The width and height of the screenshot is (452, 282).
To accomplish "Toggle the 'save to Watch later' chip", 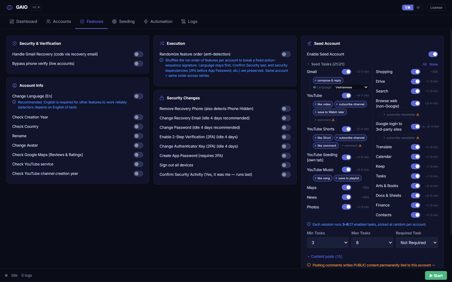I will 330,112.
